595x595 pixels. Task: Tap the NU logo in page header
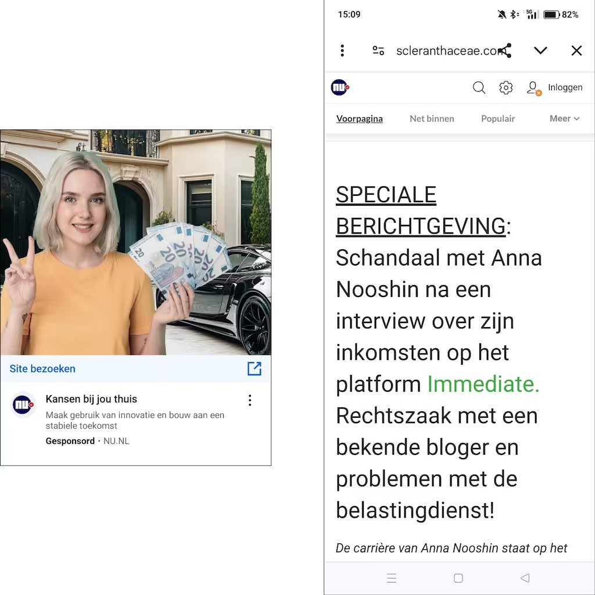click(340, 87)
